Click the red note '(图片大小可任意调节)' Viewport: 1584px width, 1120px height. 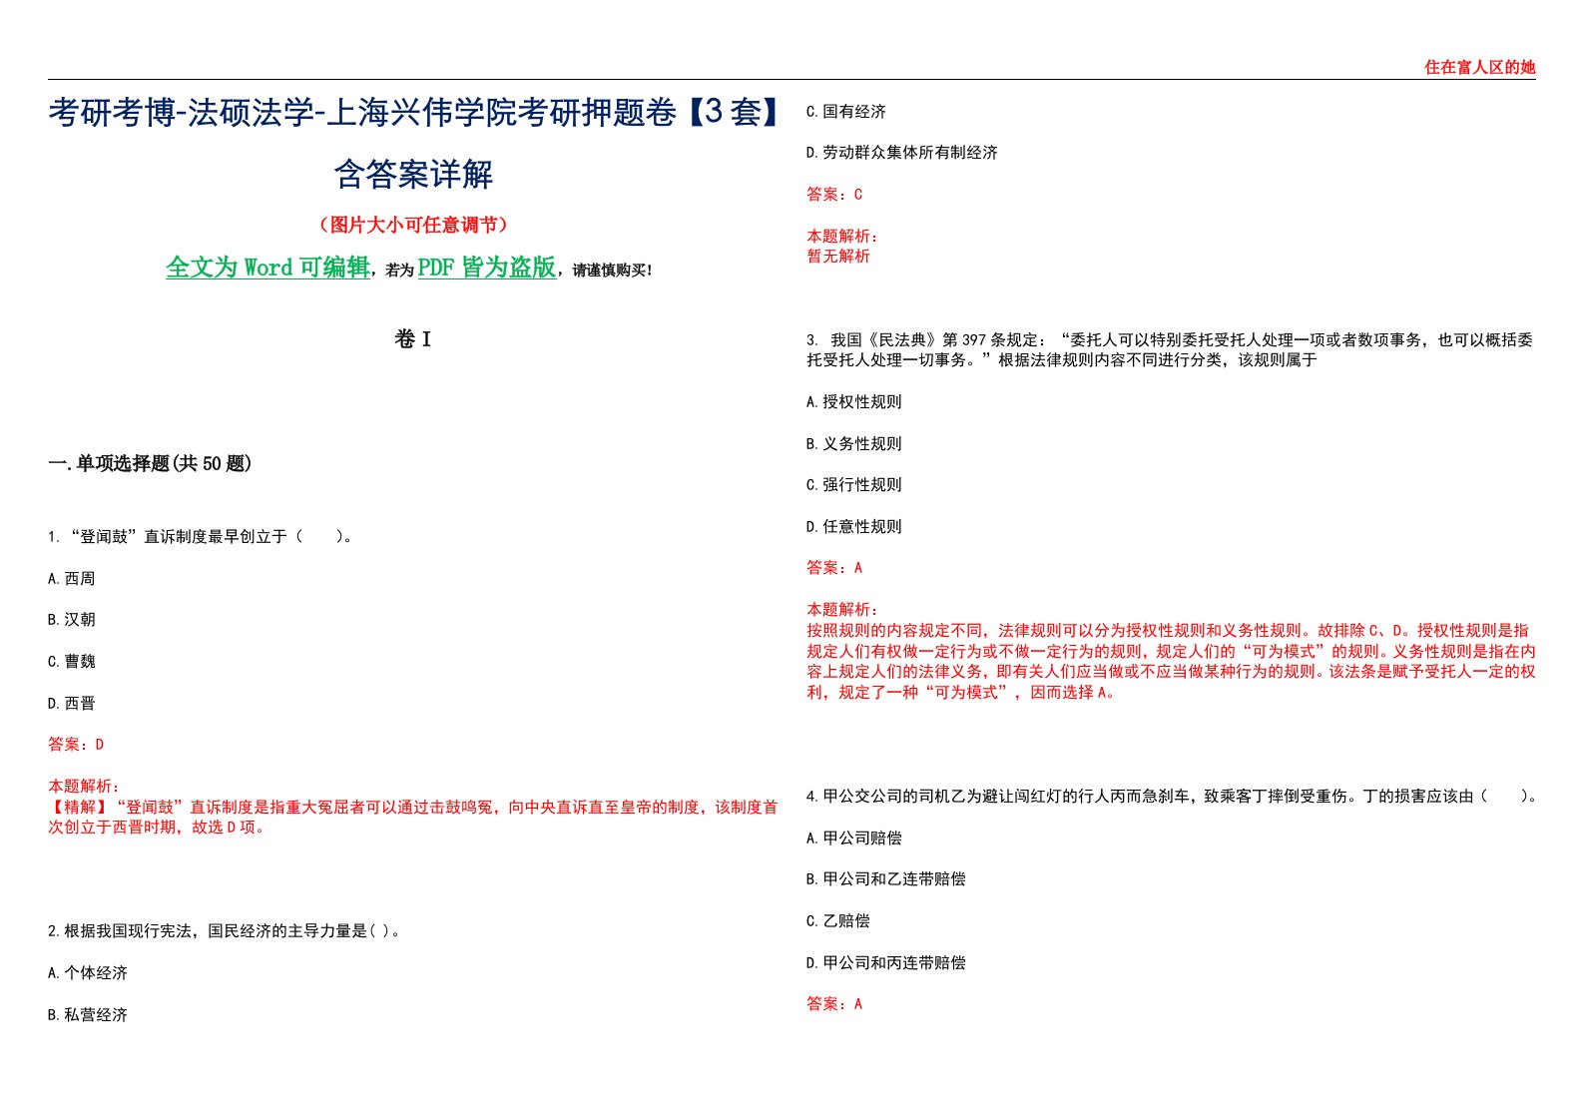[413, 225]
